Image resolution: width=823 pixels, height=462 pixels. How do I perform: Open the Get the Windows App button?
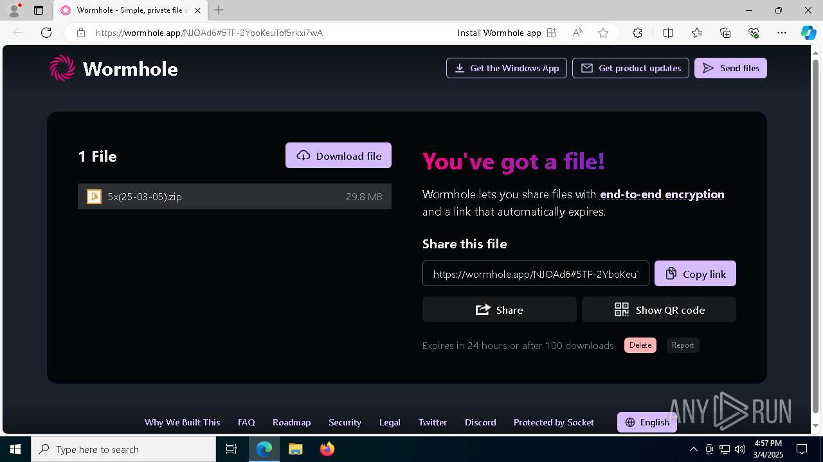pyautogui.click(x=507, y=68)
